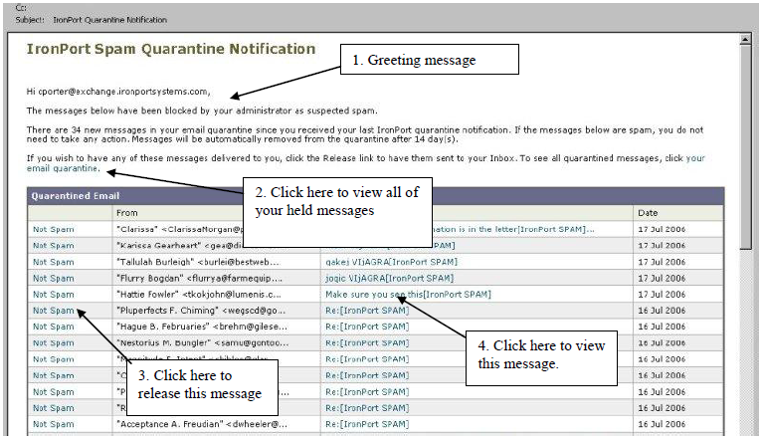Click Not Spam for Hattie Fowler's message
The height and width of the screenshot is (440, 762).
tap(53, 294)
